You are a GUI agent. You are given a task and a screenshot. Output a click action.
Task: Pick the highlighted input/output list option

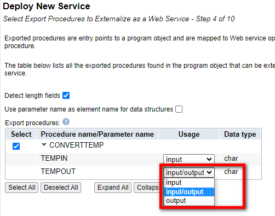[189, 192]
